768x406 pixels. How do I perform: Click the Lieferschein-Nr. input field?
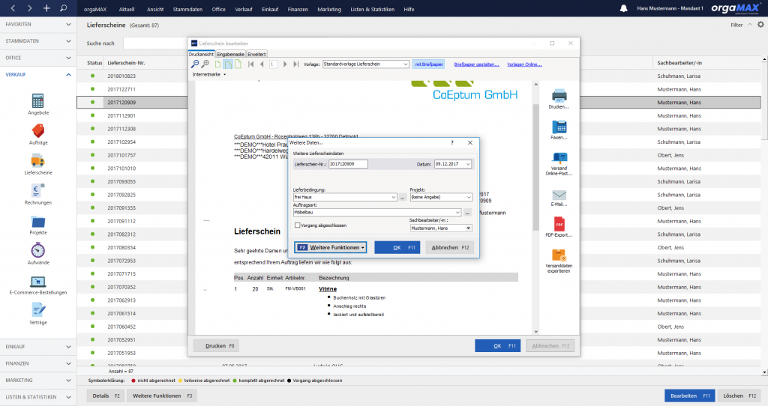(348, 164)
